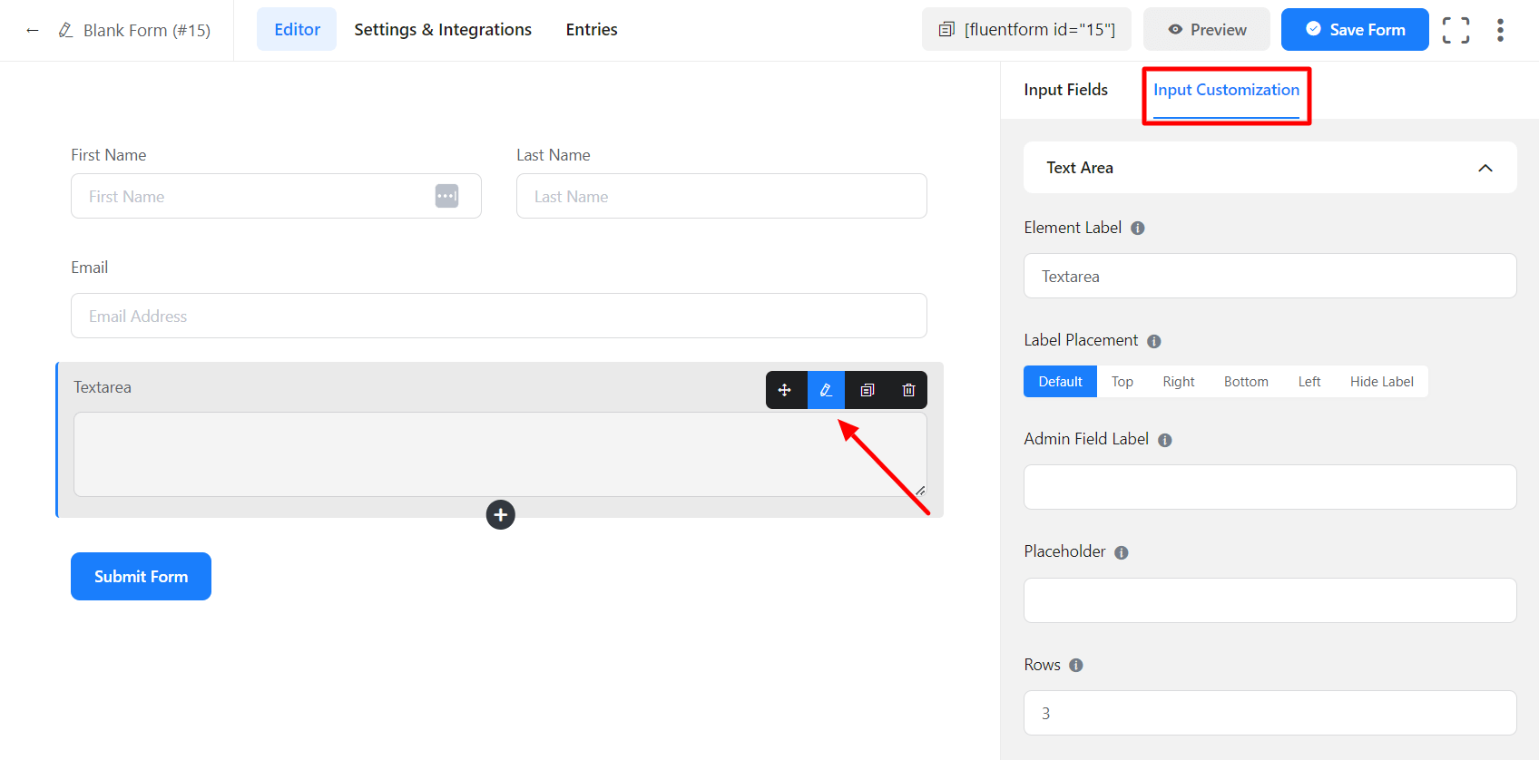This screenshot has height=760, width=1539.
Task: Select Hide Label placement option
Action: (x=1381, y=382)
